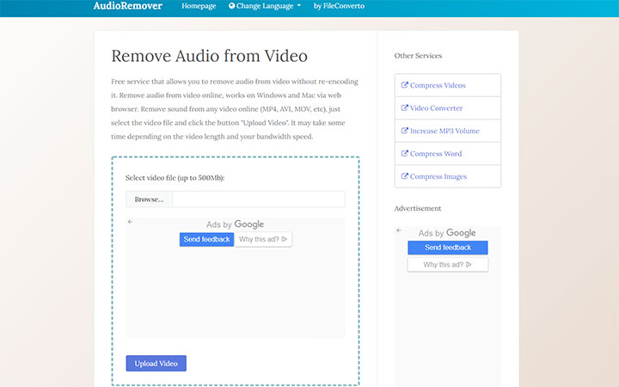The image size is (619, 387).
Task: Click Ads by Google text in center ad
Action: pyautogui.click(x=235, y=224)
